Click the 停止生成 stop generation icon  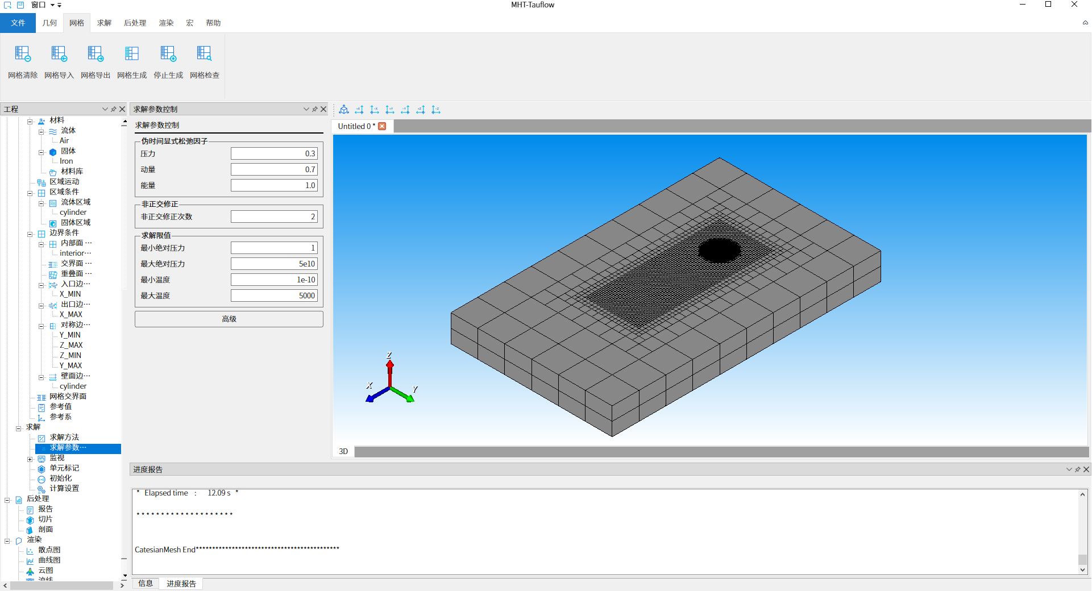[168, 54]
